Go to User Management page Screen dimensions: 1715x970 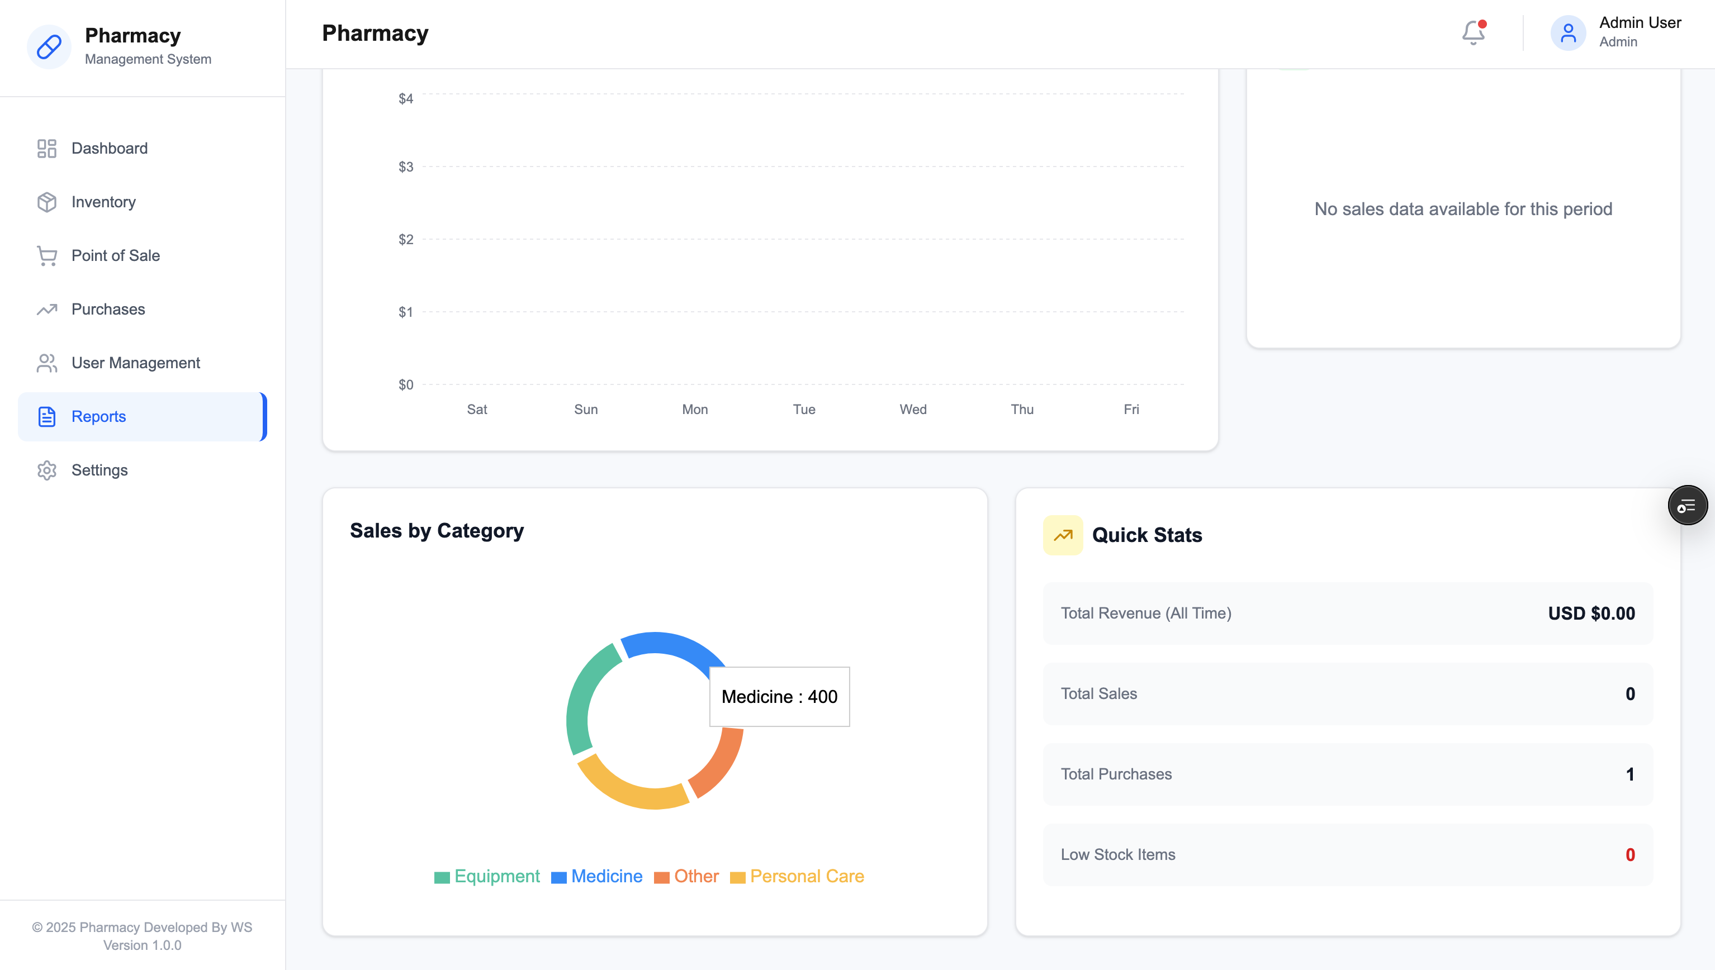135,363
